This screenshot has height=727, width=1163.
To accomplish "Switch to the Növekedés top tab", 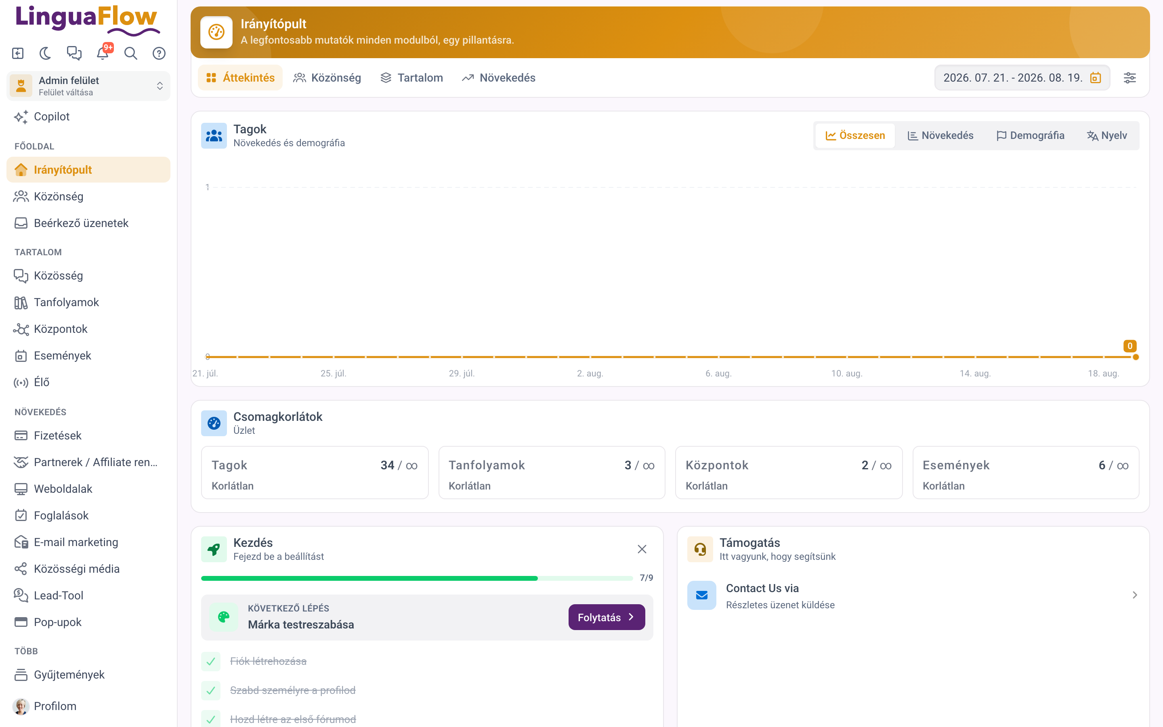I will point(499,78).
